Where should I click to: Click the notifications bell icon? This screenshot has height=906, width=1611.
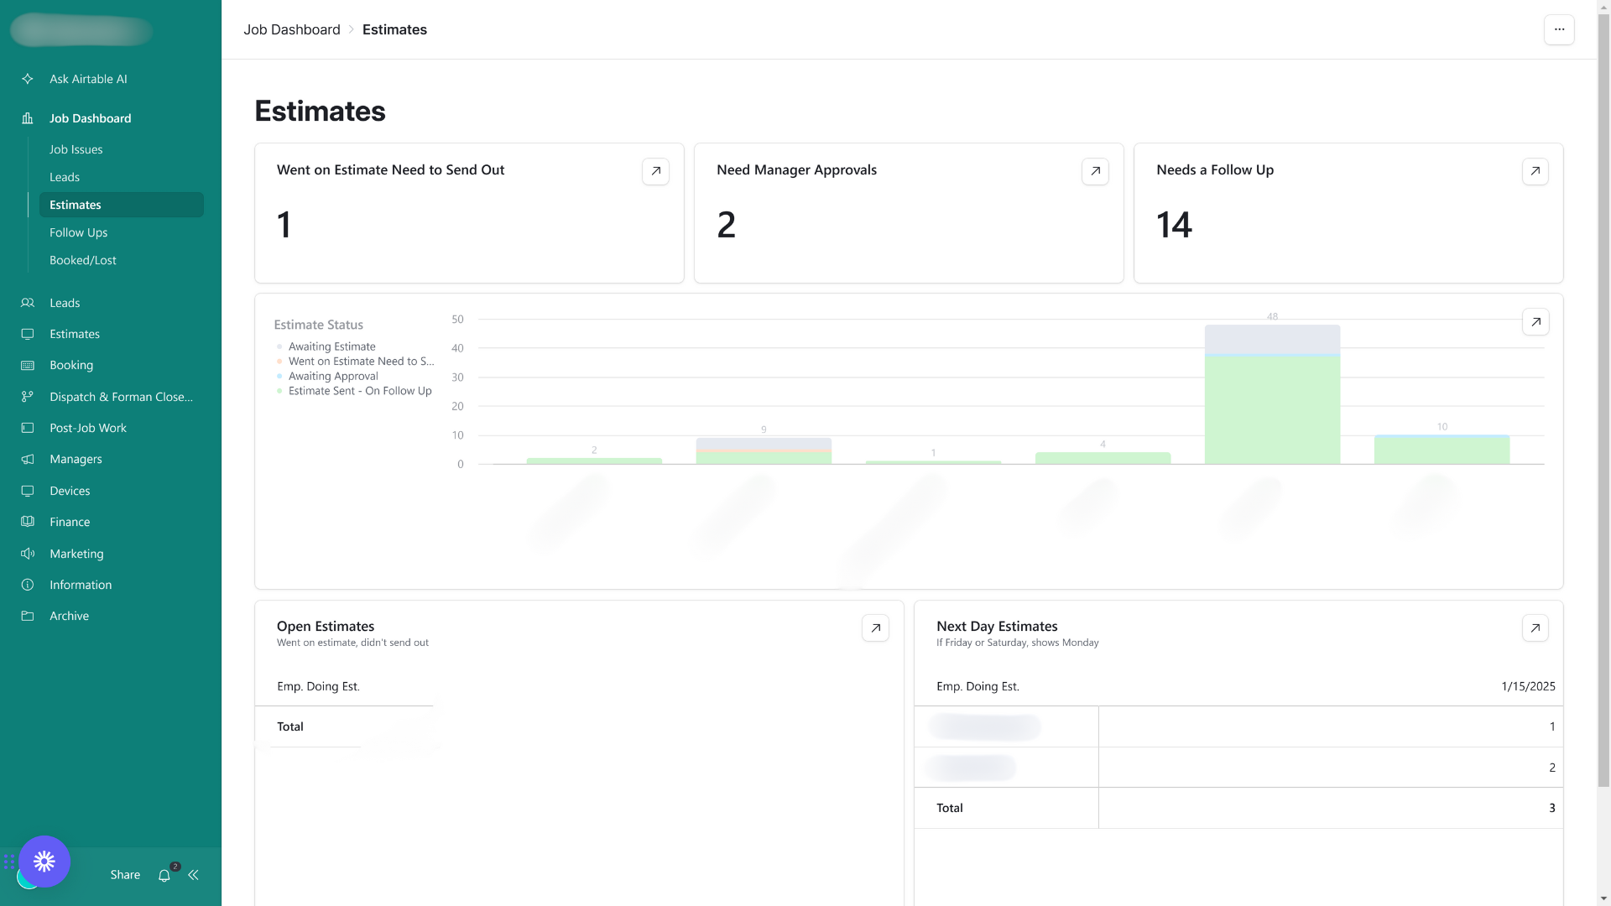click(164, 875)
